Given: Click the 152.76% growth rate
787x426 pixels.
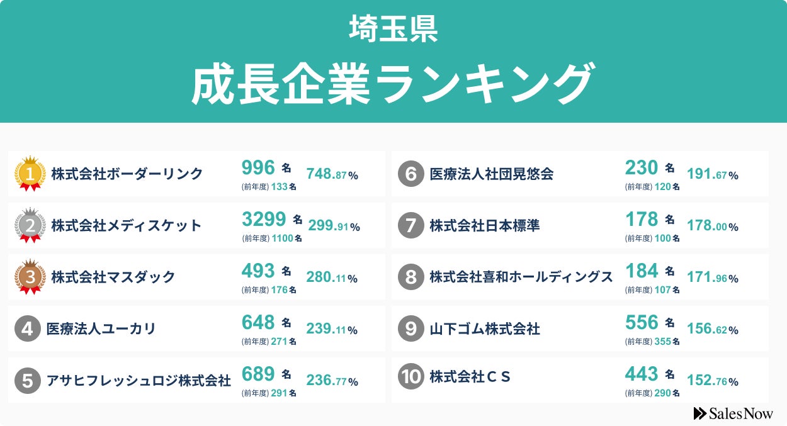Looking at the screenshot, I should pos(713,381).
